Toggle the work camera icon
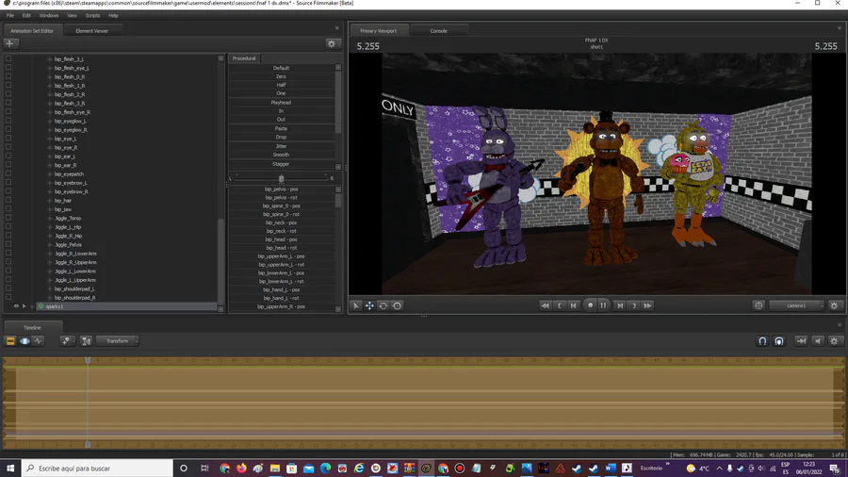Screen dimensions: 848x477 point(758,305)
